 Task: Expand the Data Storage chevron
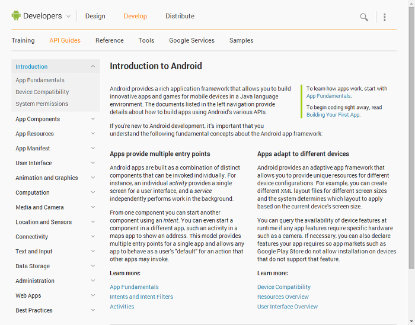pos(93,266)
